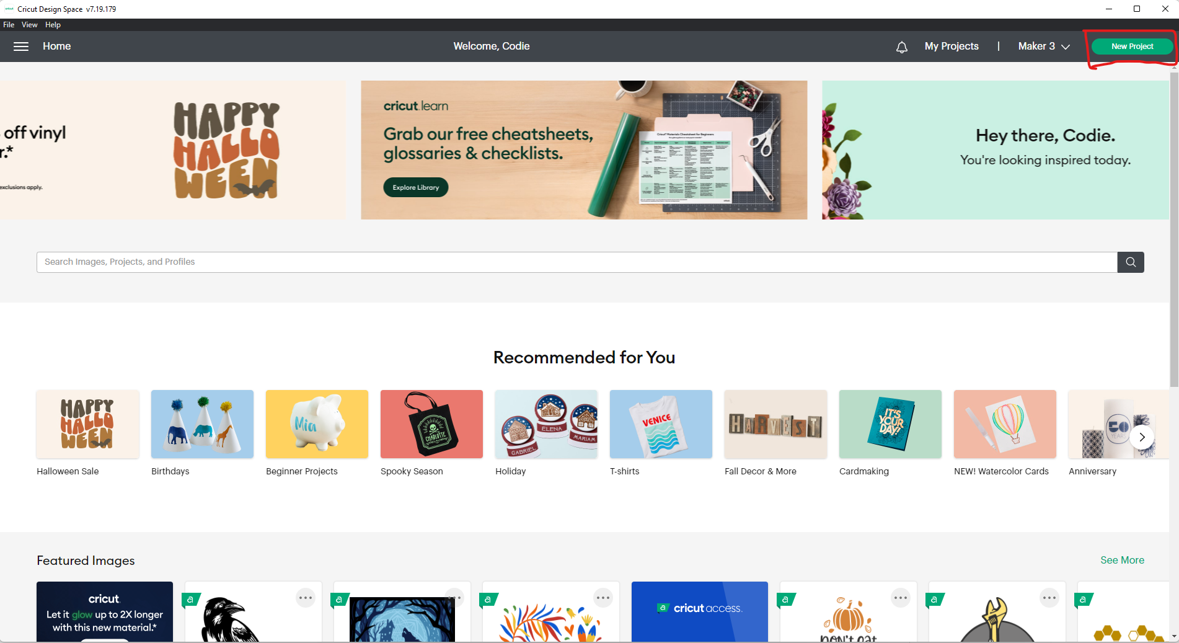
Task: Start a New Project
Action: 1132,47
